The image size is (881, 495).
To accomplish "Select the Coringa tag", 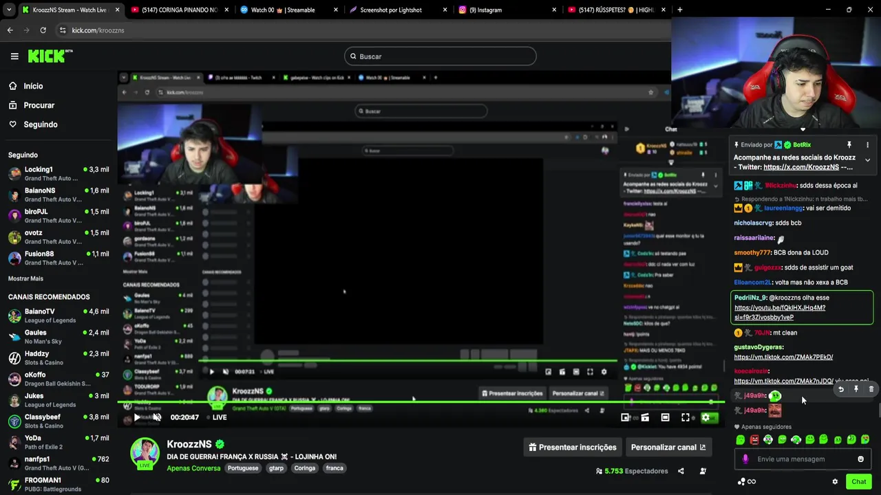I will [x=304, y=468].
